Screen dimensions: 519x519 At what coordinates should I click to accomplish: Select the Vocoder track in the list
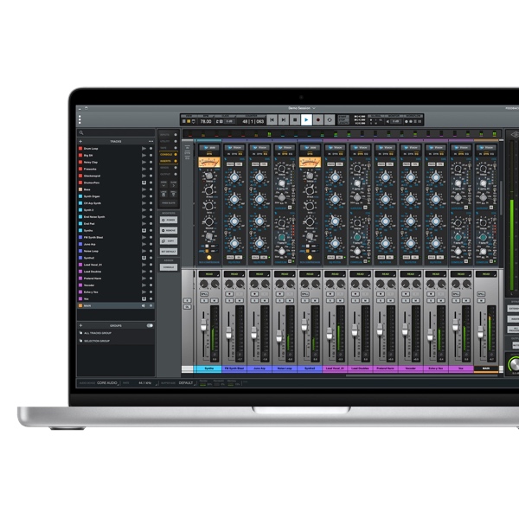116,285
